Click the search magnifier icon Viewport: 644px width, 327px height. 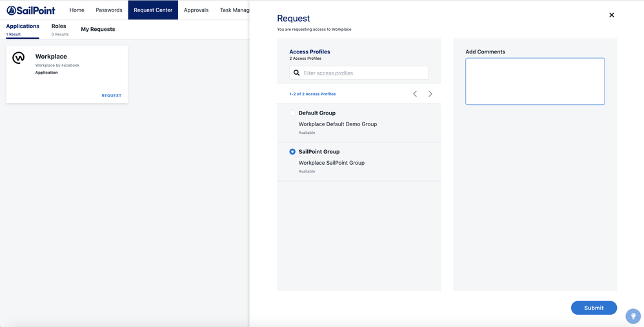297,73
